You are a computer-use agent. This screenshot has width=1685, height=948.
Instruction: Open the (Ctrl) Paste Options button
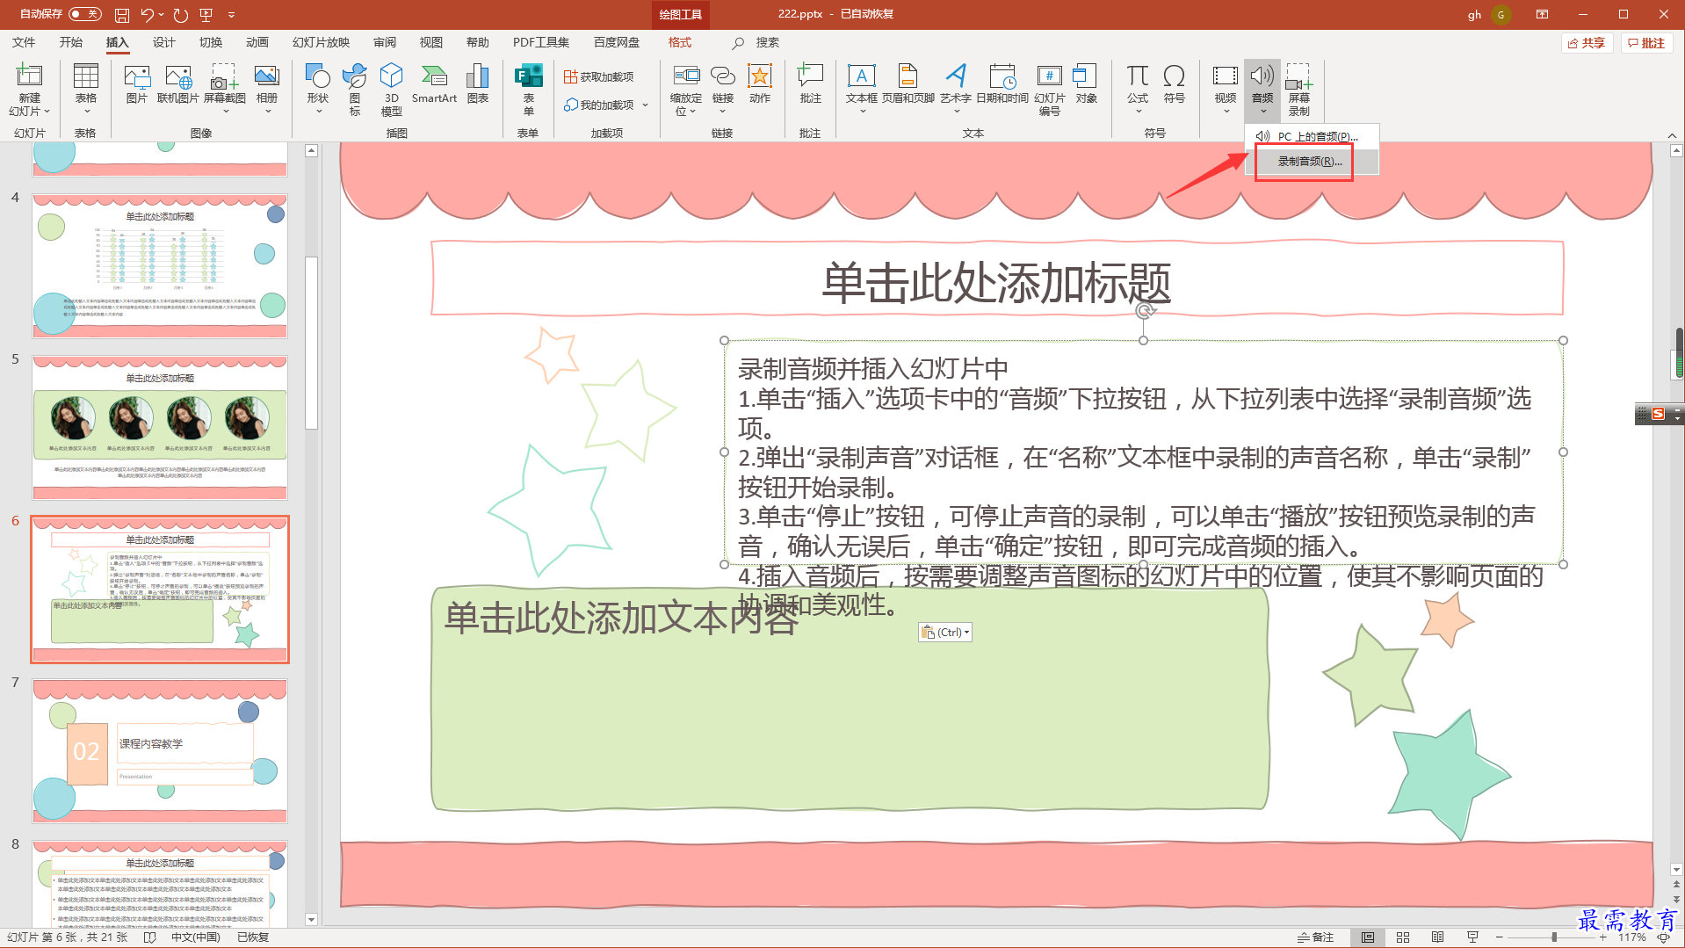click(x=945, y=633)
